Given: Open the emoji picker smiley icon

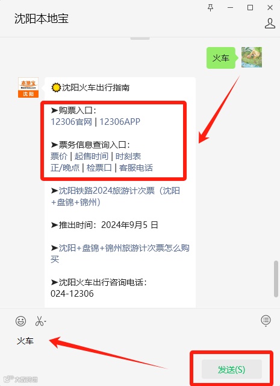Looking at the screenshot, I should (20, 321).
